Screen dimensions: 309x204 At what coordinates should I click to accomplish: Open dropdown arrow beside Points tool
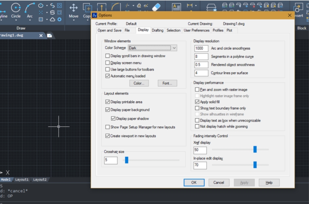pyautogui.click(x=47, y=13)
